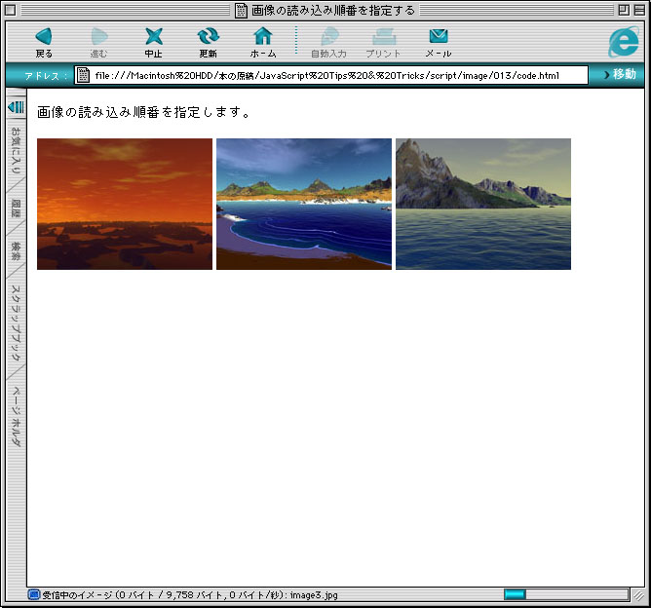Open the 検索 search tab
The width and height of the screenshot is (651, 608).
tap(16, 251)
